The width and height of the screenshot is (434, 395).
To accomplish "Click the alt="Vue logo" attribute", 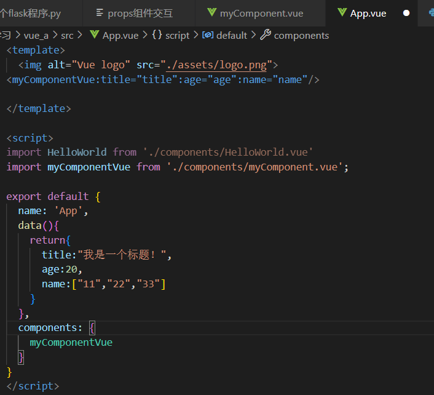I will tap(89, 65).
